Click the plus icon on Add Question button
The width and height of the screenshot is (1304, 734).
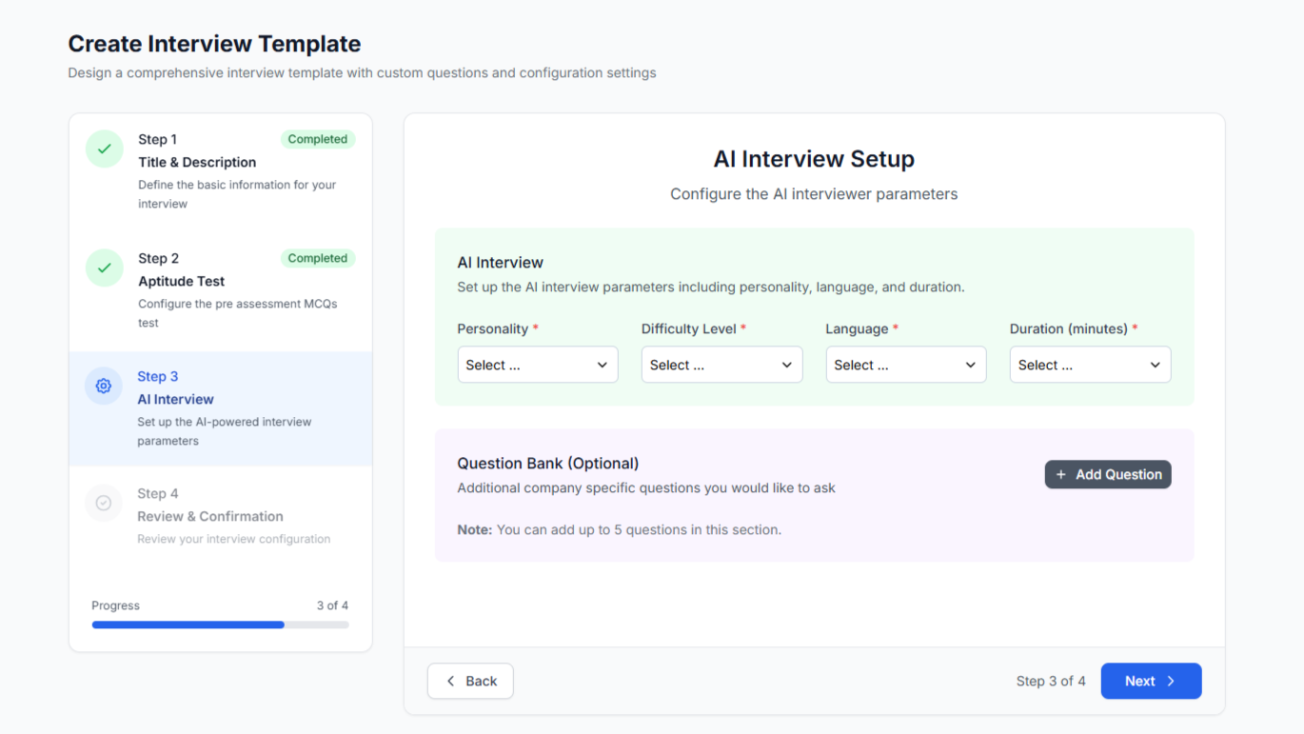(x=1060, y=474)
